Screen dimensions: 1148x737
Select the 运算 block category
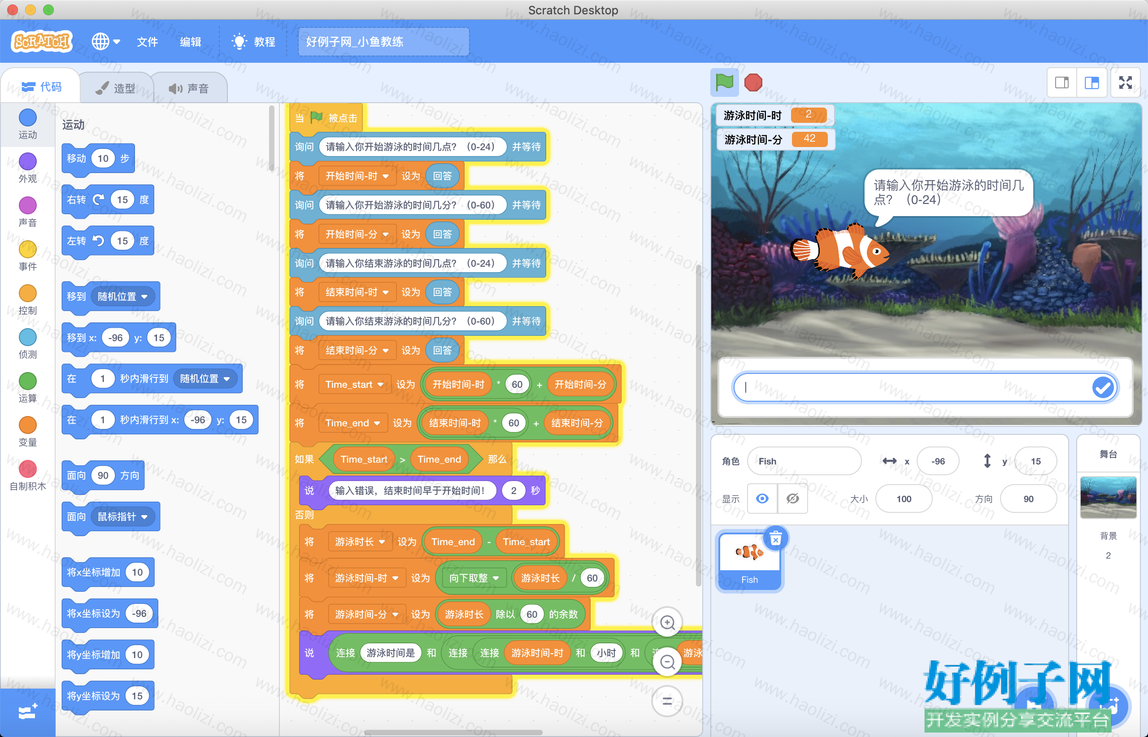click(28, 388)
